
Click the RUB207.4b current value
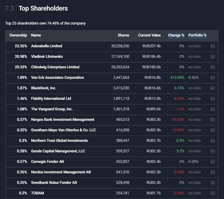151,46
